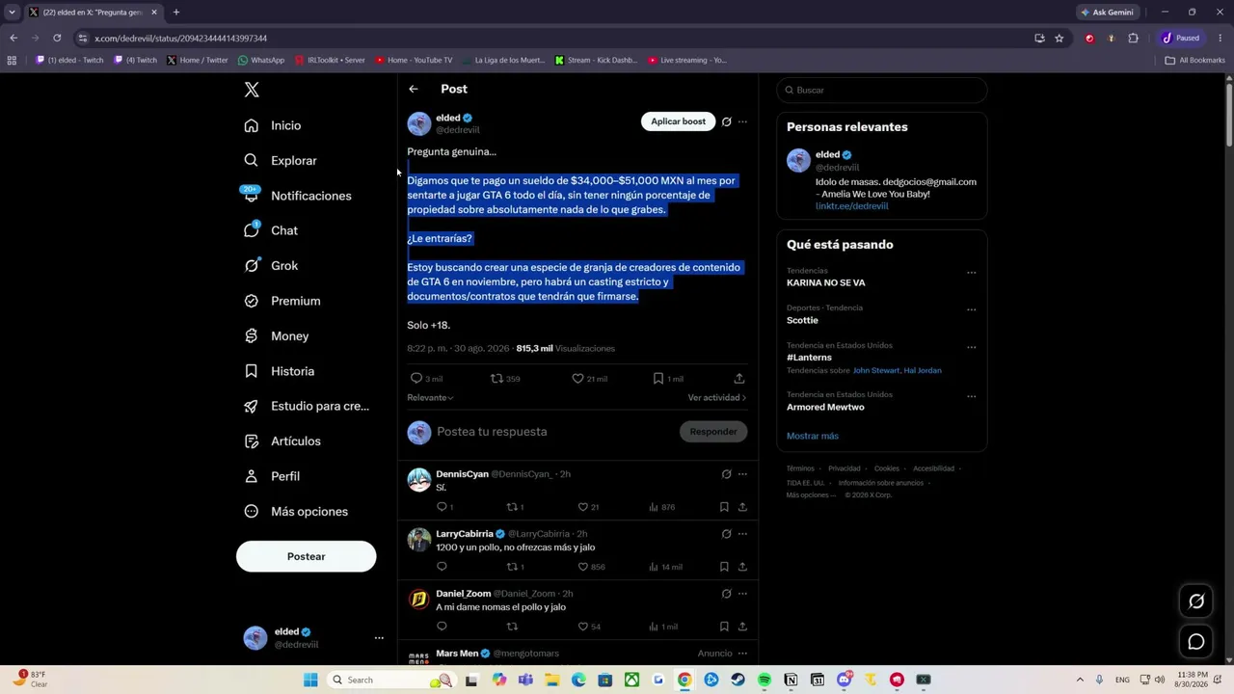1234x694 pixels.
Task: Open the more options dots on elded's post
Action: [742, 121]
